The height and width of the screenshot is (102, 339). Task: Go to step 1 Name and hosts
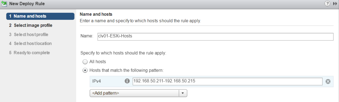[40, 16]
